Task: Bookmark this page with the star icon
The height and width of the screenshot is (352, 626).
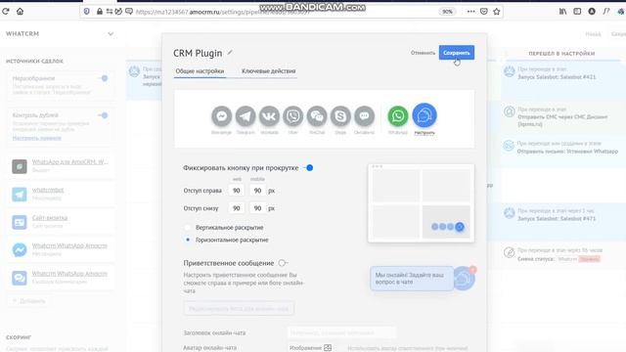Action: (x=496, y=12)
